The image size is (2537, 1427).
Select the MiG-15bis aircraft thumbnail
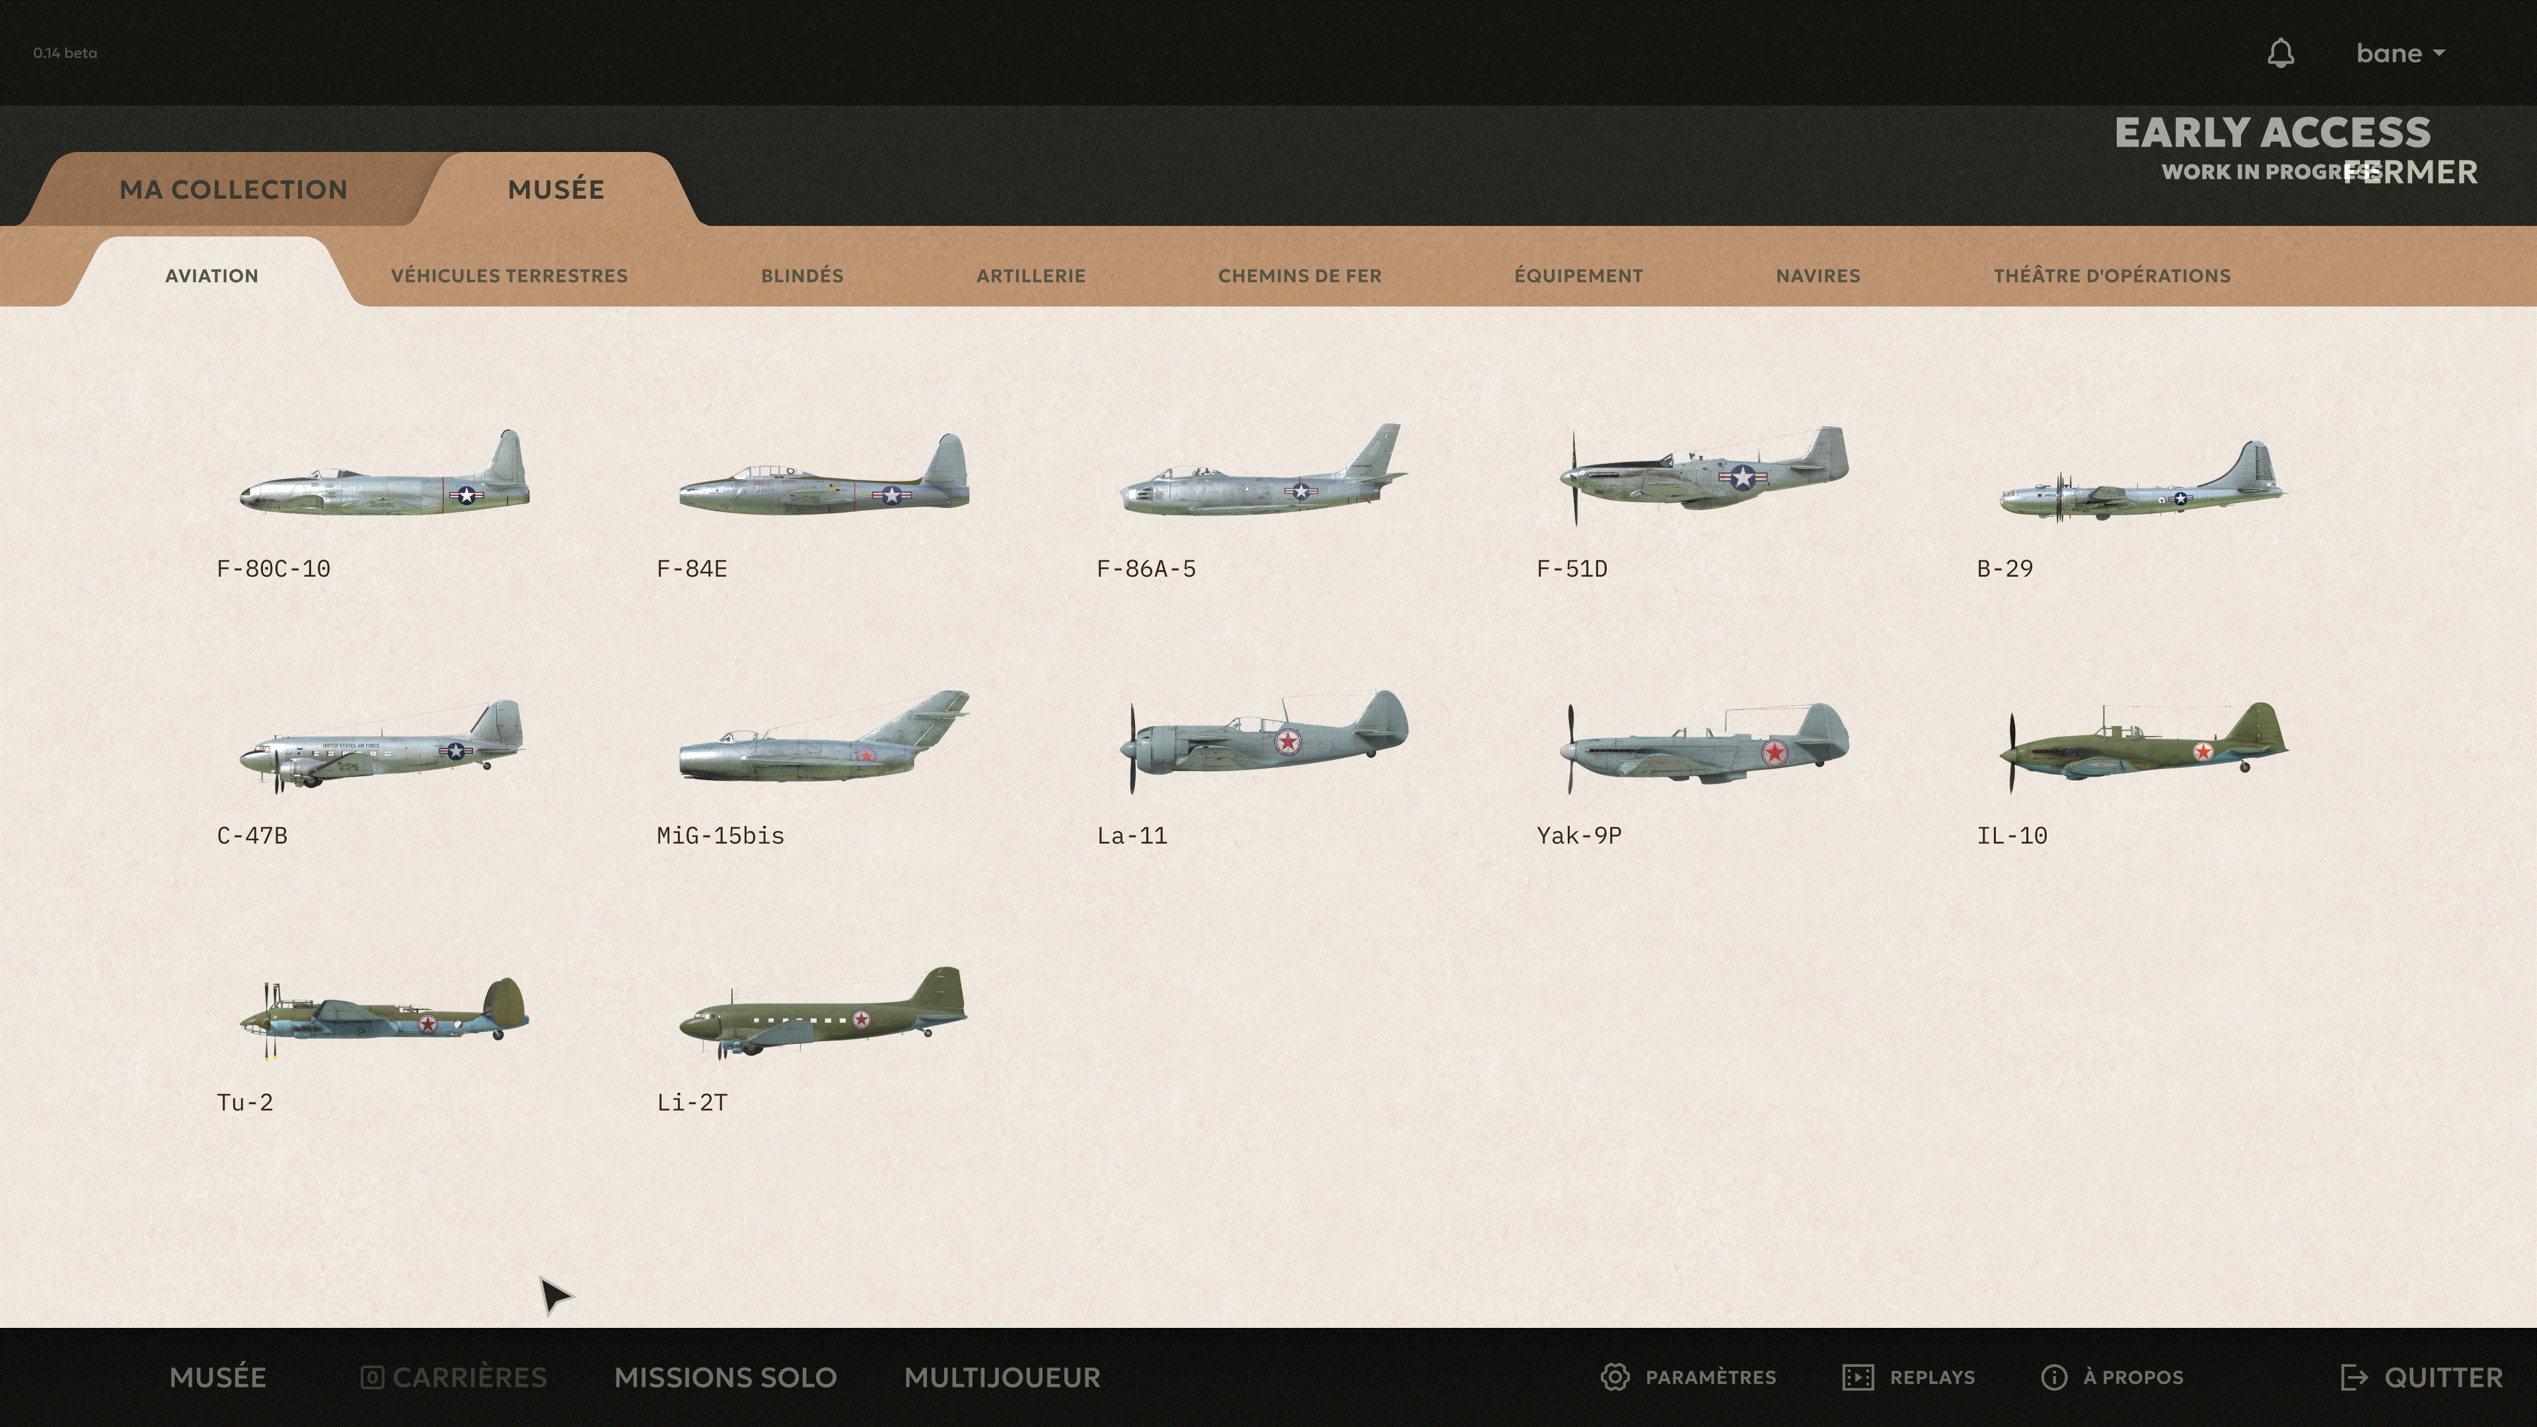[x=825, y=738]
